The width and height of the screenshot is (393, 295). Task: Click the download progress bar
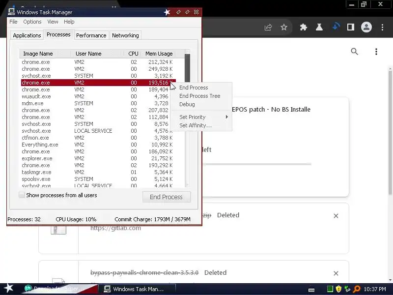point(257,164)
